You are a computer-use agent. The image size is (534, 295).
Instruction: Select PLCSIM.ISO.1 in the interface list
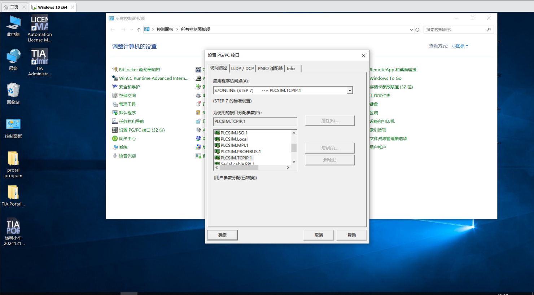pyautogui.click(x=234, y=133)
